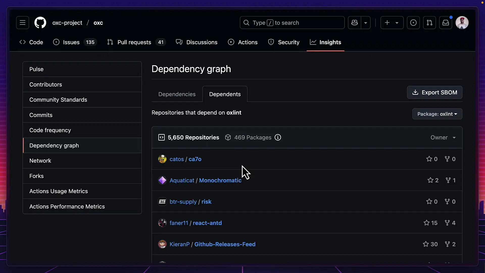The width and height of the screenshot is (485, 273).
Task: Open the Discussions tab
Action: click(197, 42)
